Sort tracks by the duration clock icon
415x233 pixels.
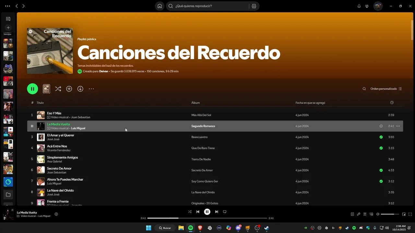click(392, 103)
